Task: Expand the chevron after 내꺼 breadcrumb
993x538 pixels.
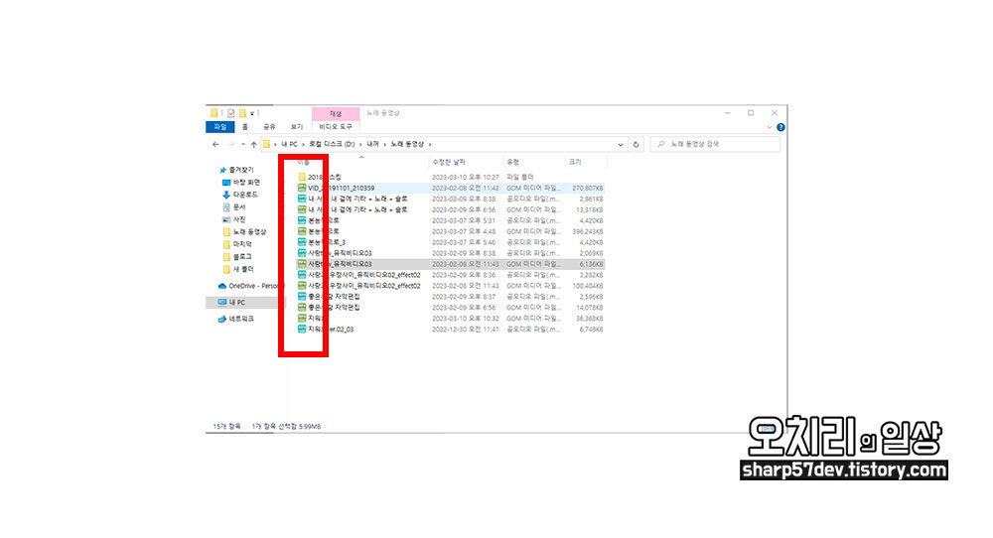Action: [384, 144]
